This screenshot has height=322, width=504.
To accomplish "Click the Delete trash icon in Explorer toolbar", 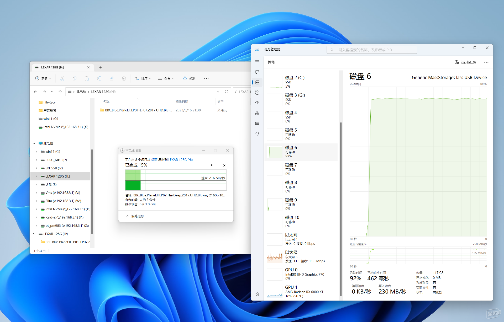I will (x=124, y=78).
